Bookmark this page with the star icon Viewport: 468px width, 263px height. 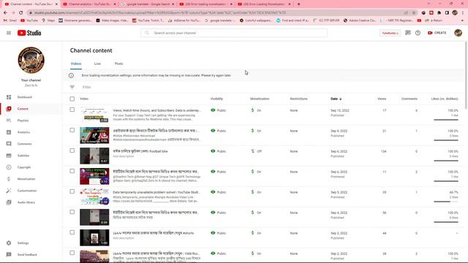(414, 13)
